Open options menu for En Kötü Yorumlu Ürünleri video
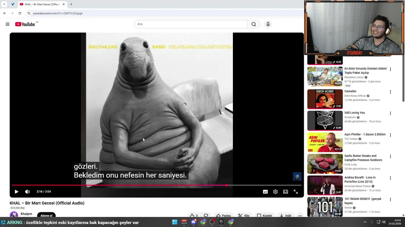This screenshot has width=405, height=227. pyautogui.click(x=390, y=69)
